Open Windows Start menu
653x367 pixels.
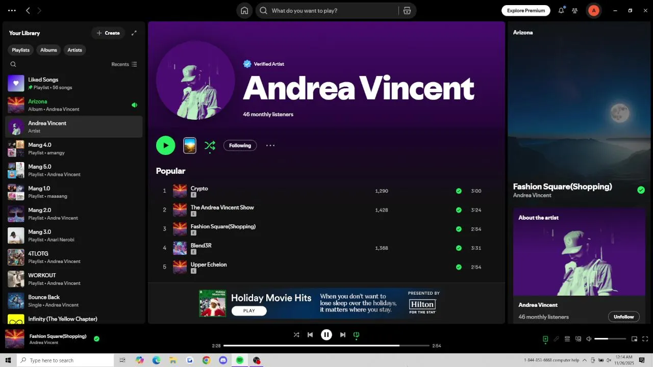(8, 360)
